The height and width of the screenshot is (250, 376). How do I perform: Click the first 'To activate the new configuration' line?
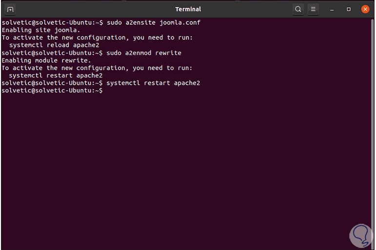point(97,38)
